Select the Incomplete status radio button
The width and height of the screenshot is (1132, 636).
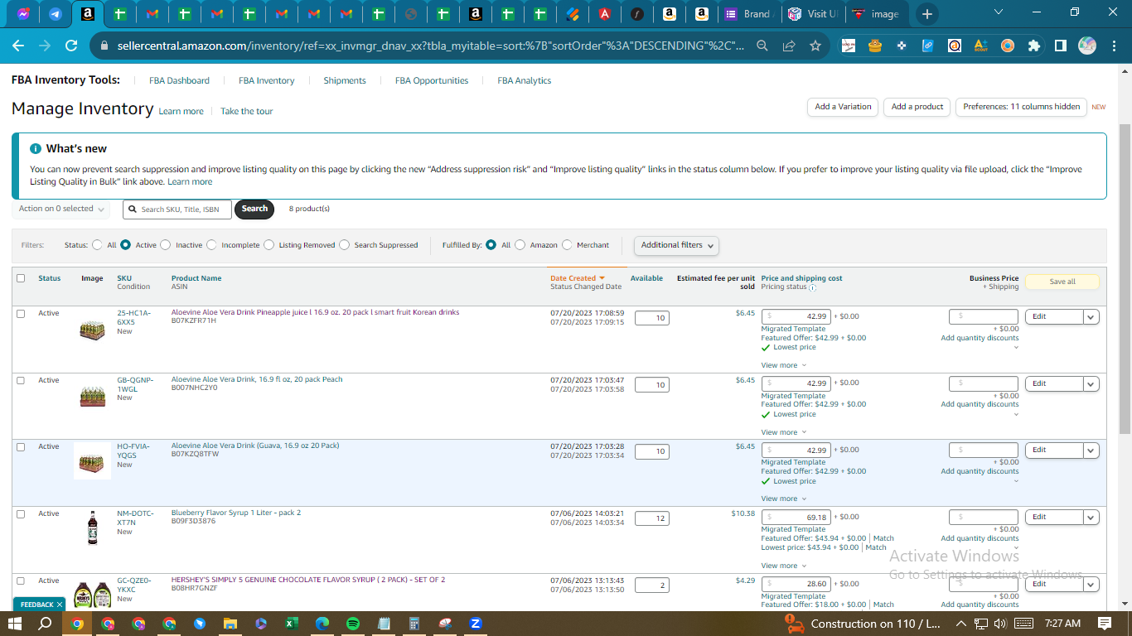tap(211, 245)
